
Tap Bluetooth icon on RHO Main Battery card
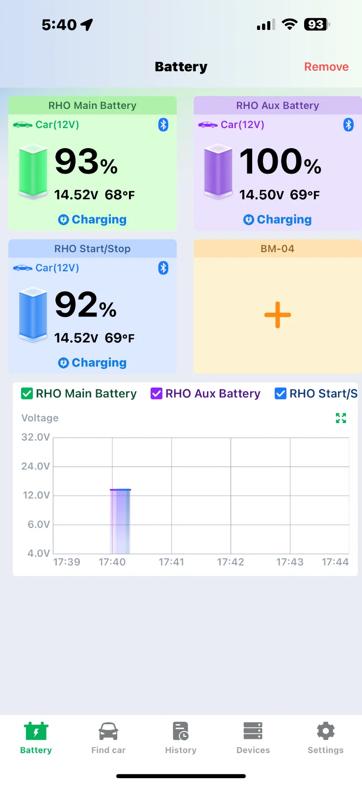(163, 125)
